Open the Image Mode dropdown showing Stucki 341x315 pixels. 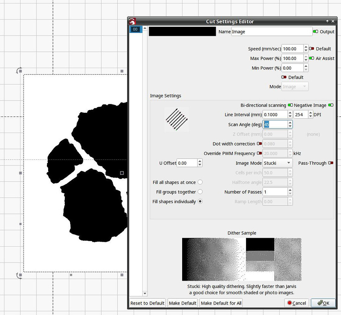click(x=277, y=163)
